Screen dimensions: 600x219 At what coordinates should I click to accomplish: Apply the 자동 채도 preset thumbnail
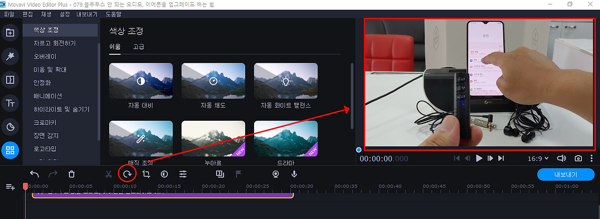pyautogui.click(x=213, y=81)
